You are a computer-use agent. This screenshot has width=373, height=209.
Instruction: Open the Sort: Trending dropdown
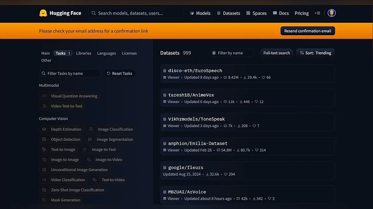point(315,53)
